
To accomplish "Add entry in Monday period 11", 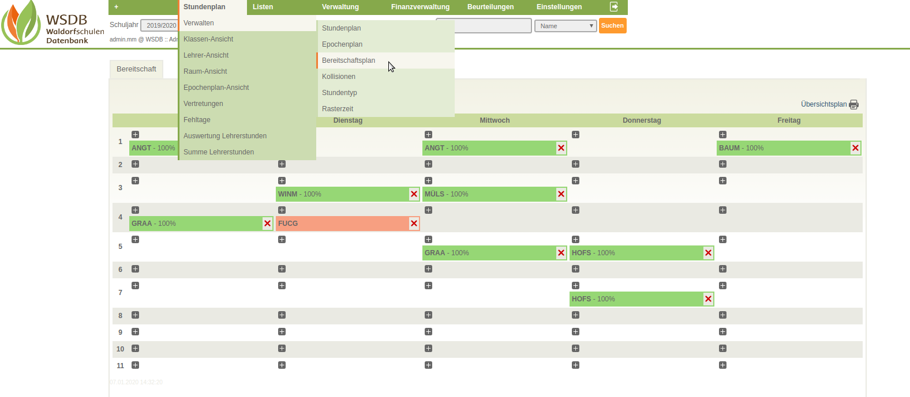I will (x=135, y=365).
